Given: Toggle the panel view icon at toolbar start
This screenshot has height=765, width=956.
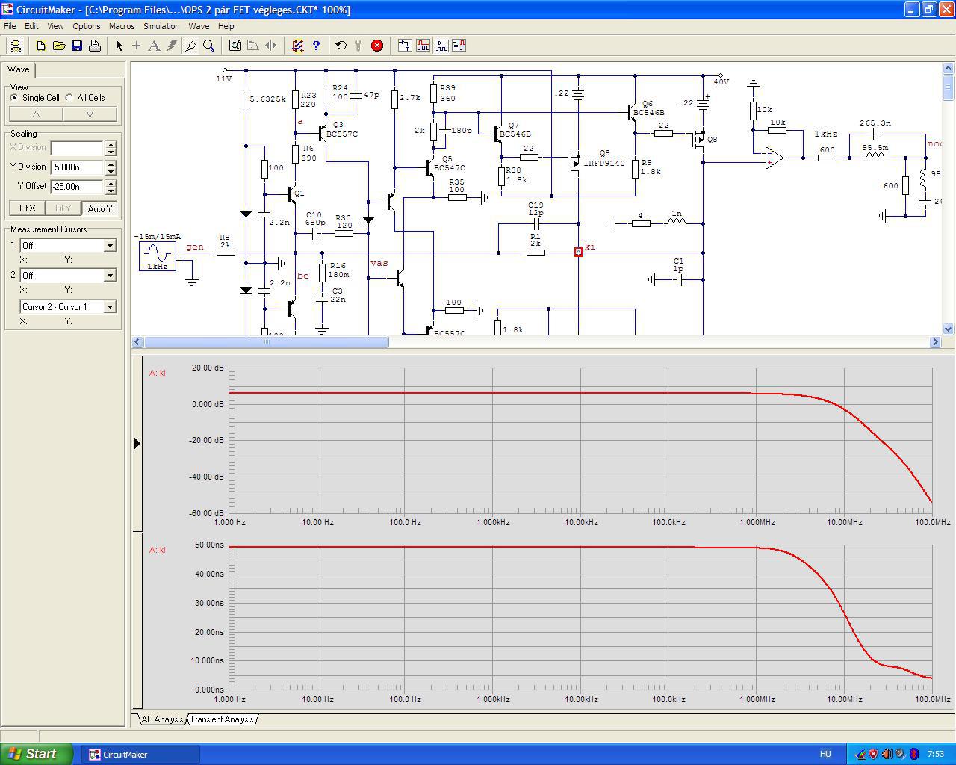Looking at the screenshot, I should pyautogui.click(x=16, y=46).
